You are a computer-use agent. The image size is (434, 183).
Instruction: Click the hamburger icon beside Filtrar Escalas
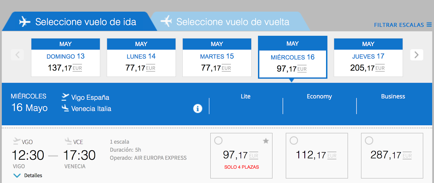click(x=429, y=25)
